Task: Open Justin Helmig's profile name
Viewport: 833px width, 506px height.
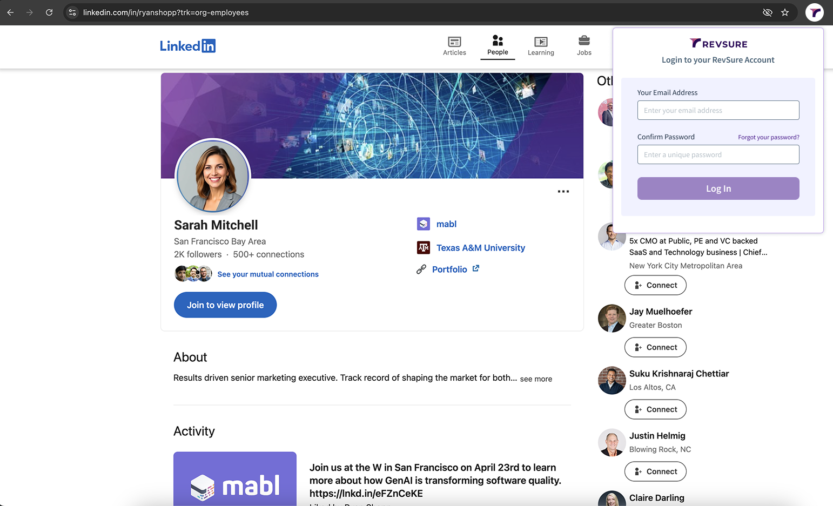Action: coord(657,436)
